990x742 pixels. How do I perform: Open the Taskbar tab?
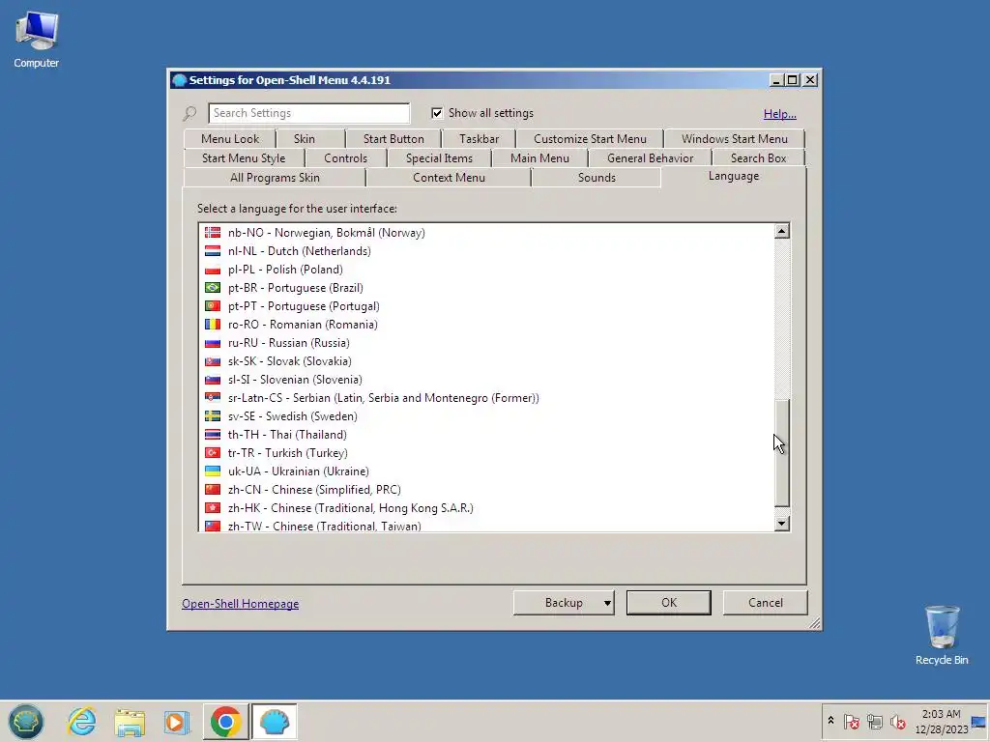[x=479, y=139]
